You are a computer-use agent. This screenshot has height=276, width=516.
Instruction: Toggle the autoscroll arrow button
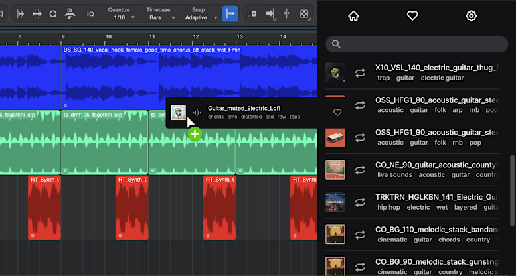270,13
